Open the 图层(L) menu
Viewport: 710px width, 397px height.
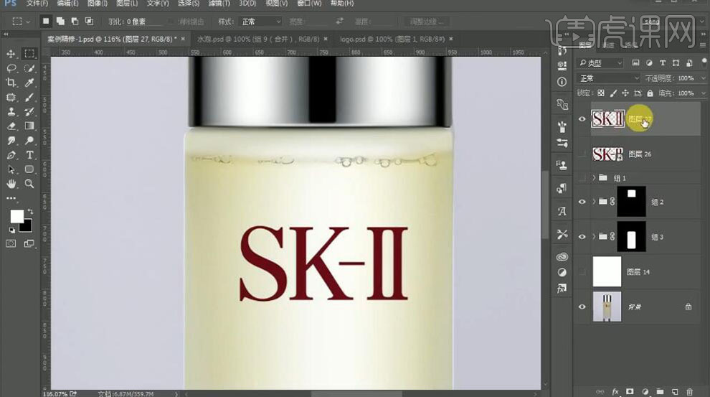127,4
